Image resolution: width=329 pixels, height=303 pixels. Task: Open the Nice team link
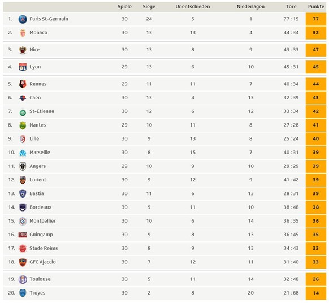click(34, 50)
